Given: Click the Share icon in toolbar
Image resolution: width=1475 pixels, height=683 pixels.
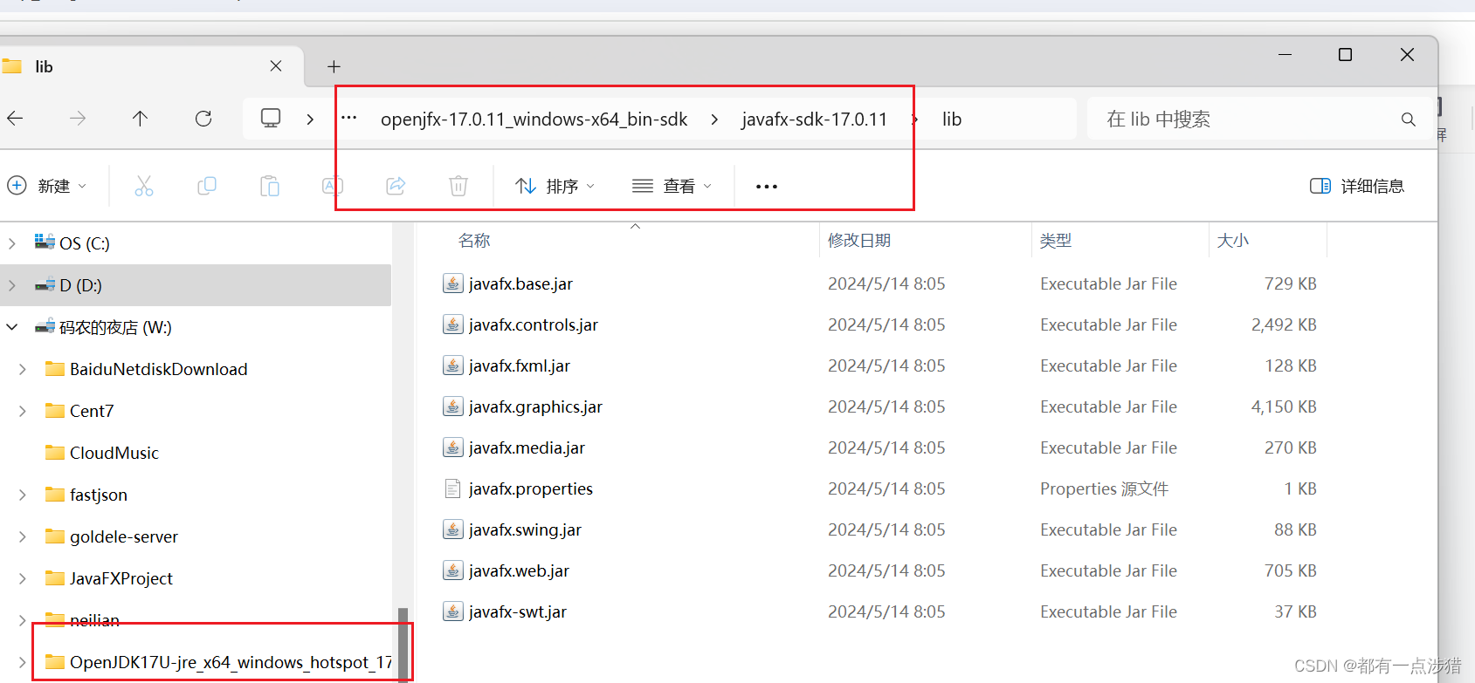Looking at the screenshot, I should (x=396, y=186).
